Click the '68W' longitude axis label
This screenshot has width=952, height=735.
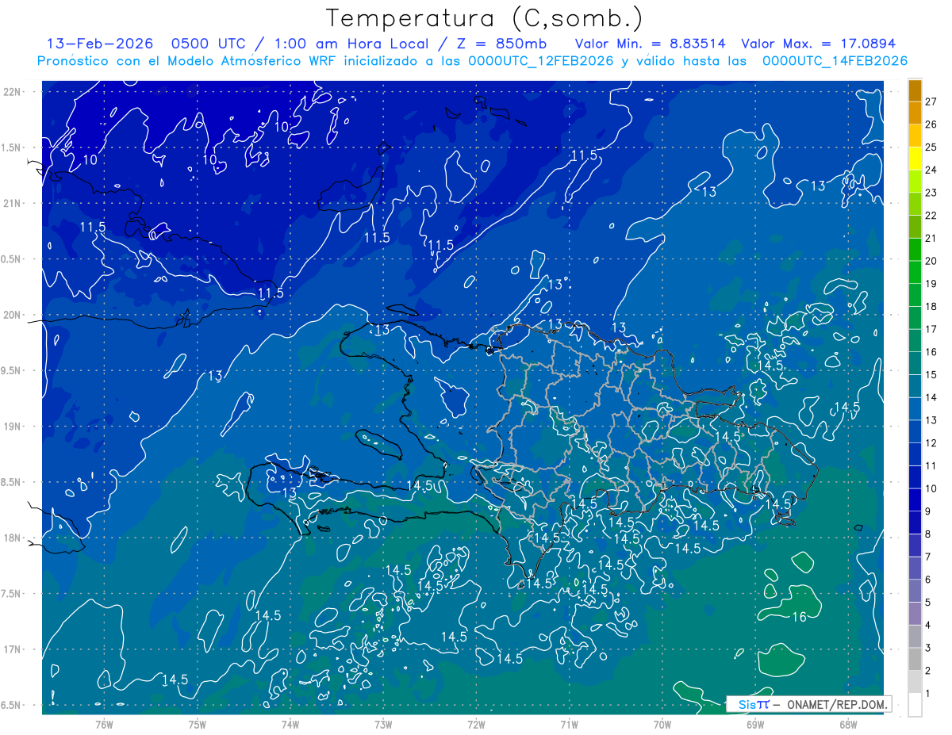click(848, 724)
